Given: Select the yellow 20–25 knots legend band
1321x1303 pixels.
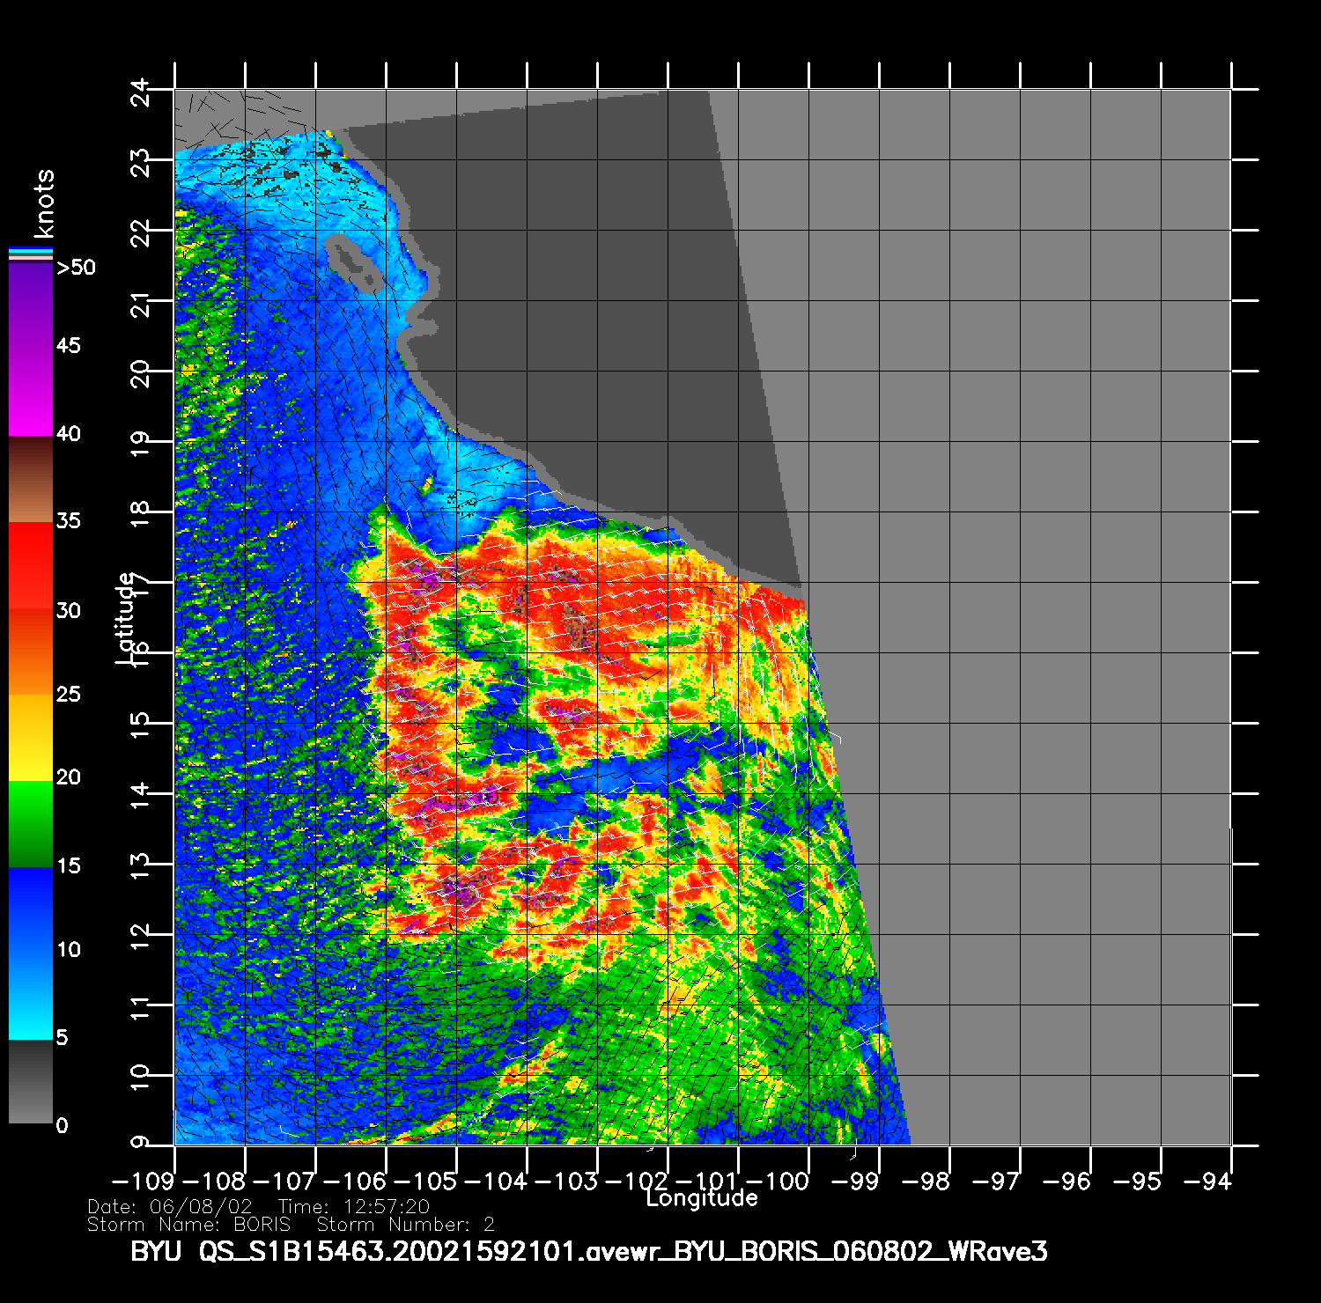Looking at the screenshot, I should (31, 737).
